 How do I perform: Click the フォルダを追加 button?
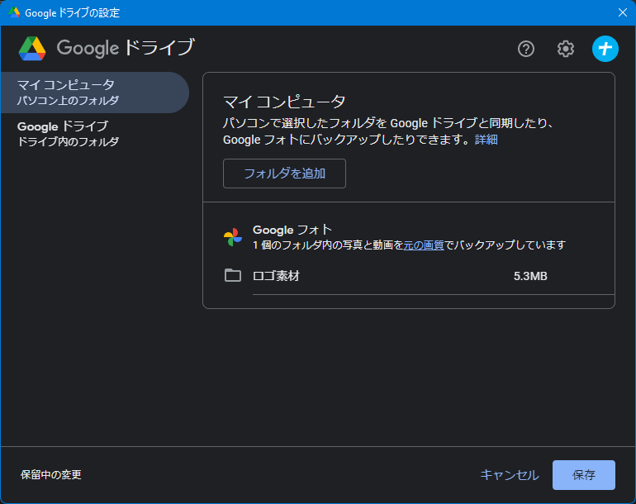point(284,174)
